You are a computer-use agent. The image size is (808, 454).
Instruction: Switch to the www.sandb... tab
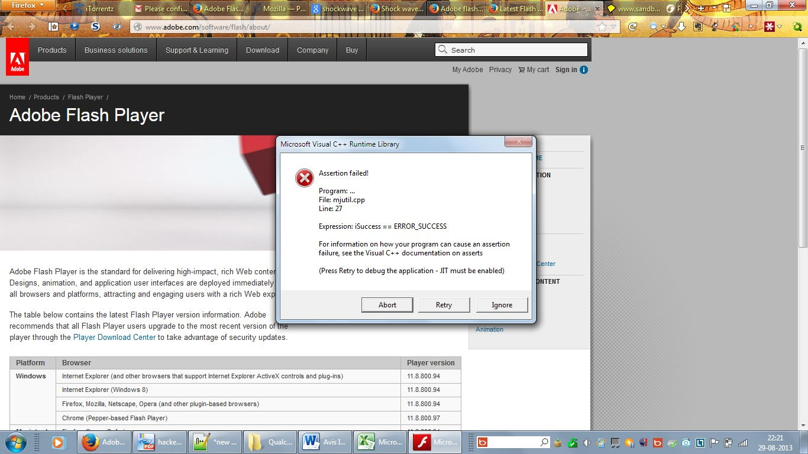coord(633,9)
